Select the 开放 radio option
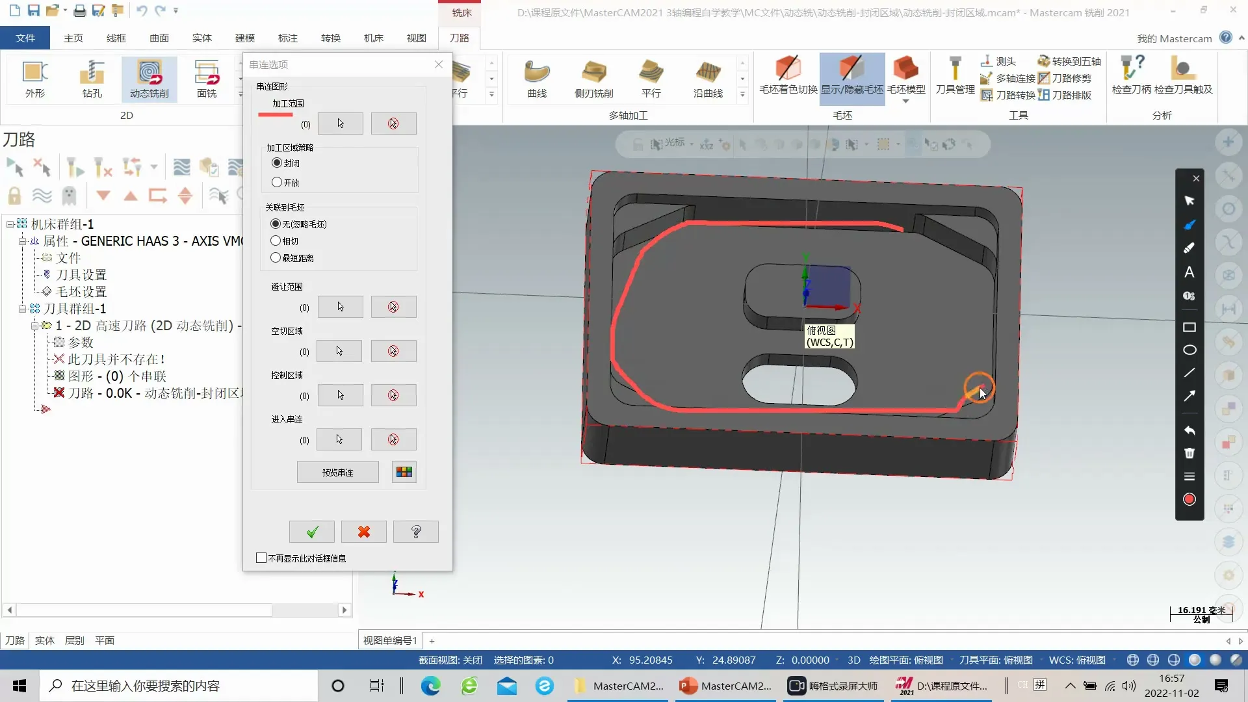This screenshot has height=702, width=1248. pos(278,183)
